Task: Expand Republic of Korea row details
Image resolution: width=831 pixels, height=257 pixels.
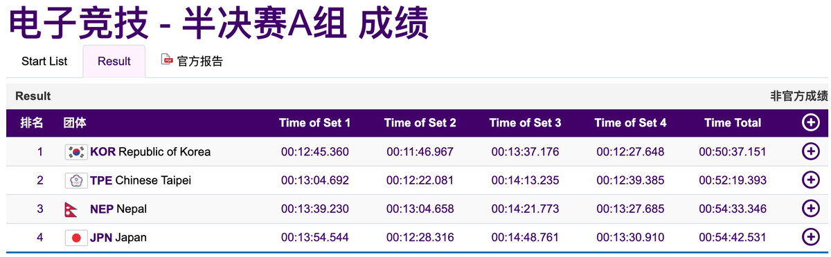Action: [x=810, y=152]
